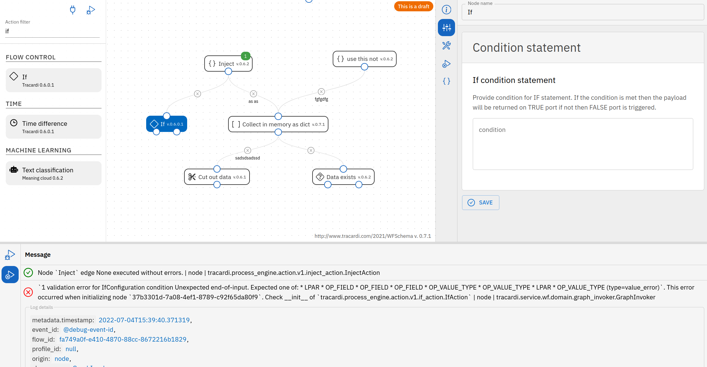Click the SAVE button

tap(480, 202)
